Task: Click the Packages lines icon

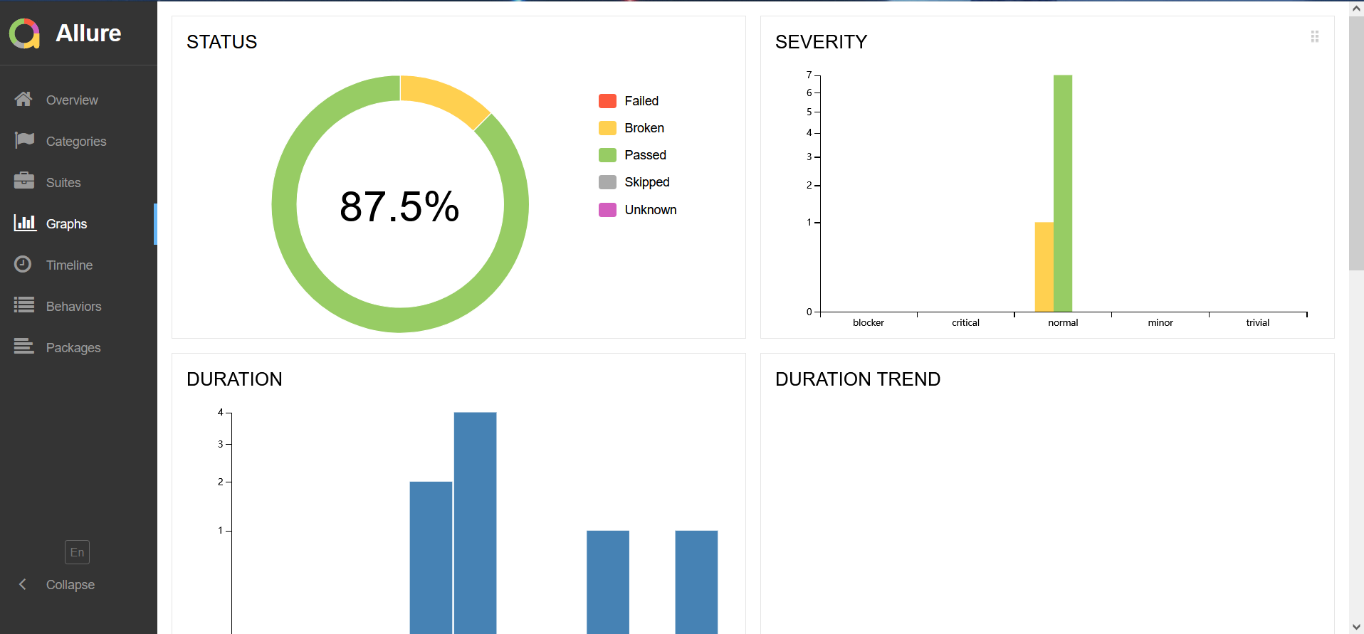Action: click(24, 347)
